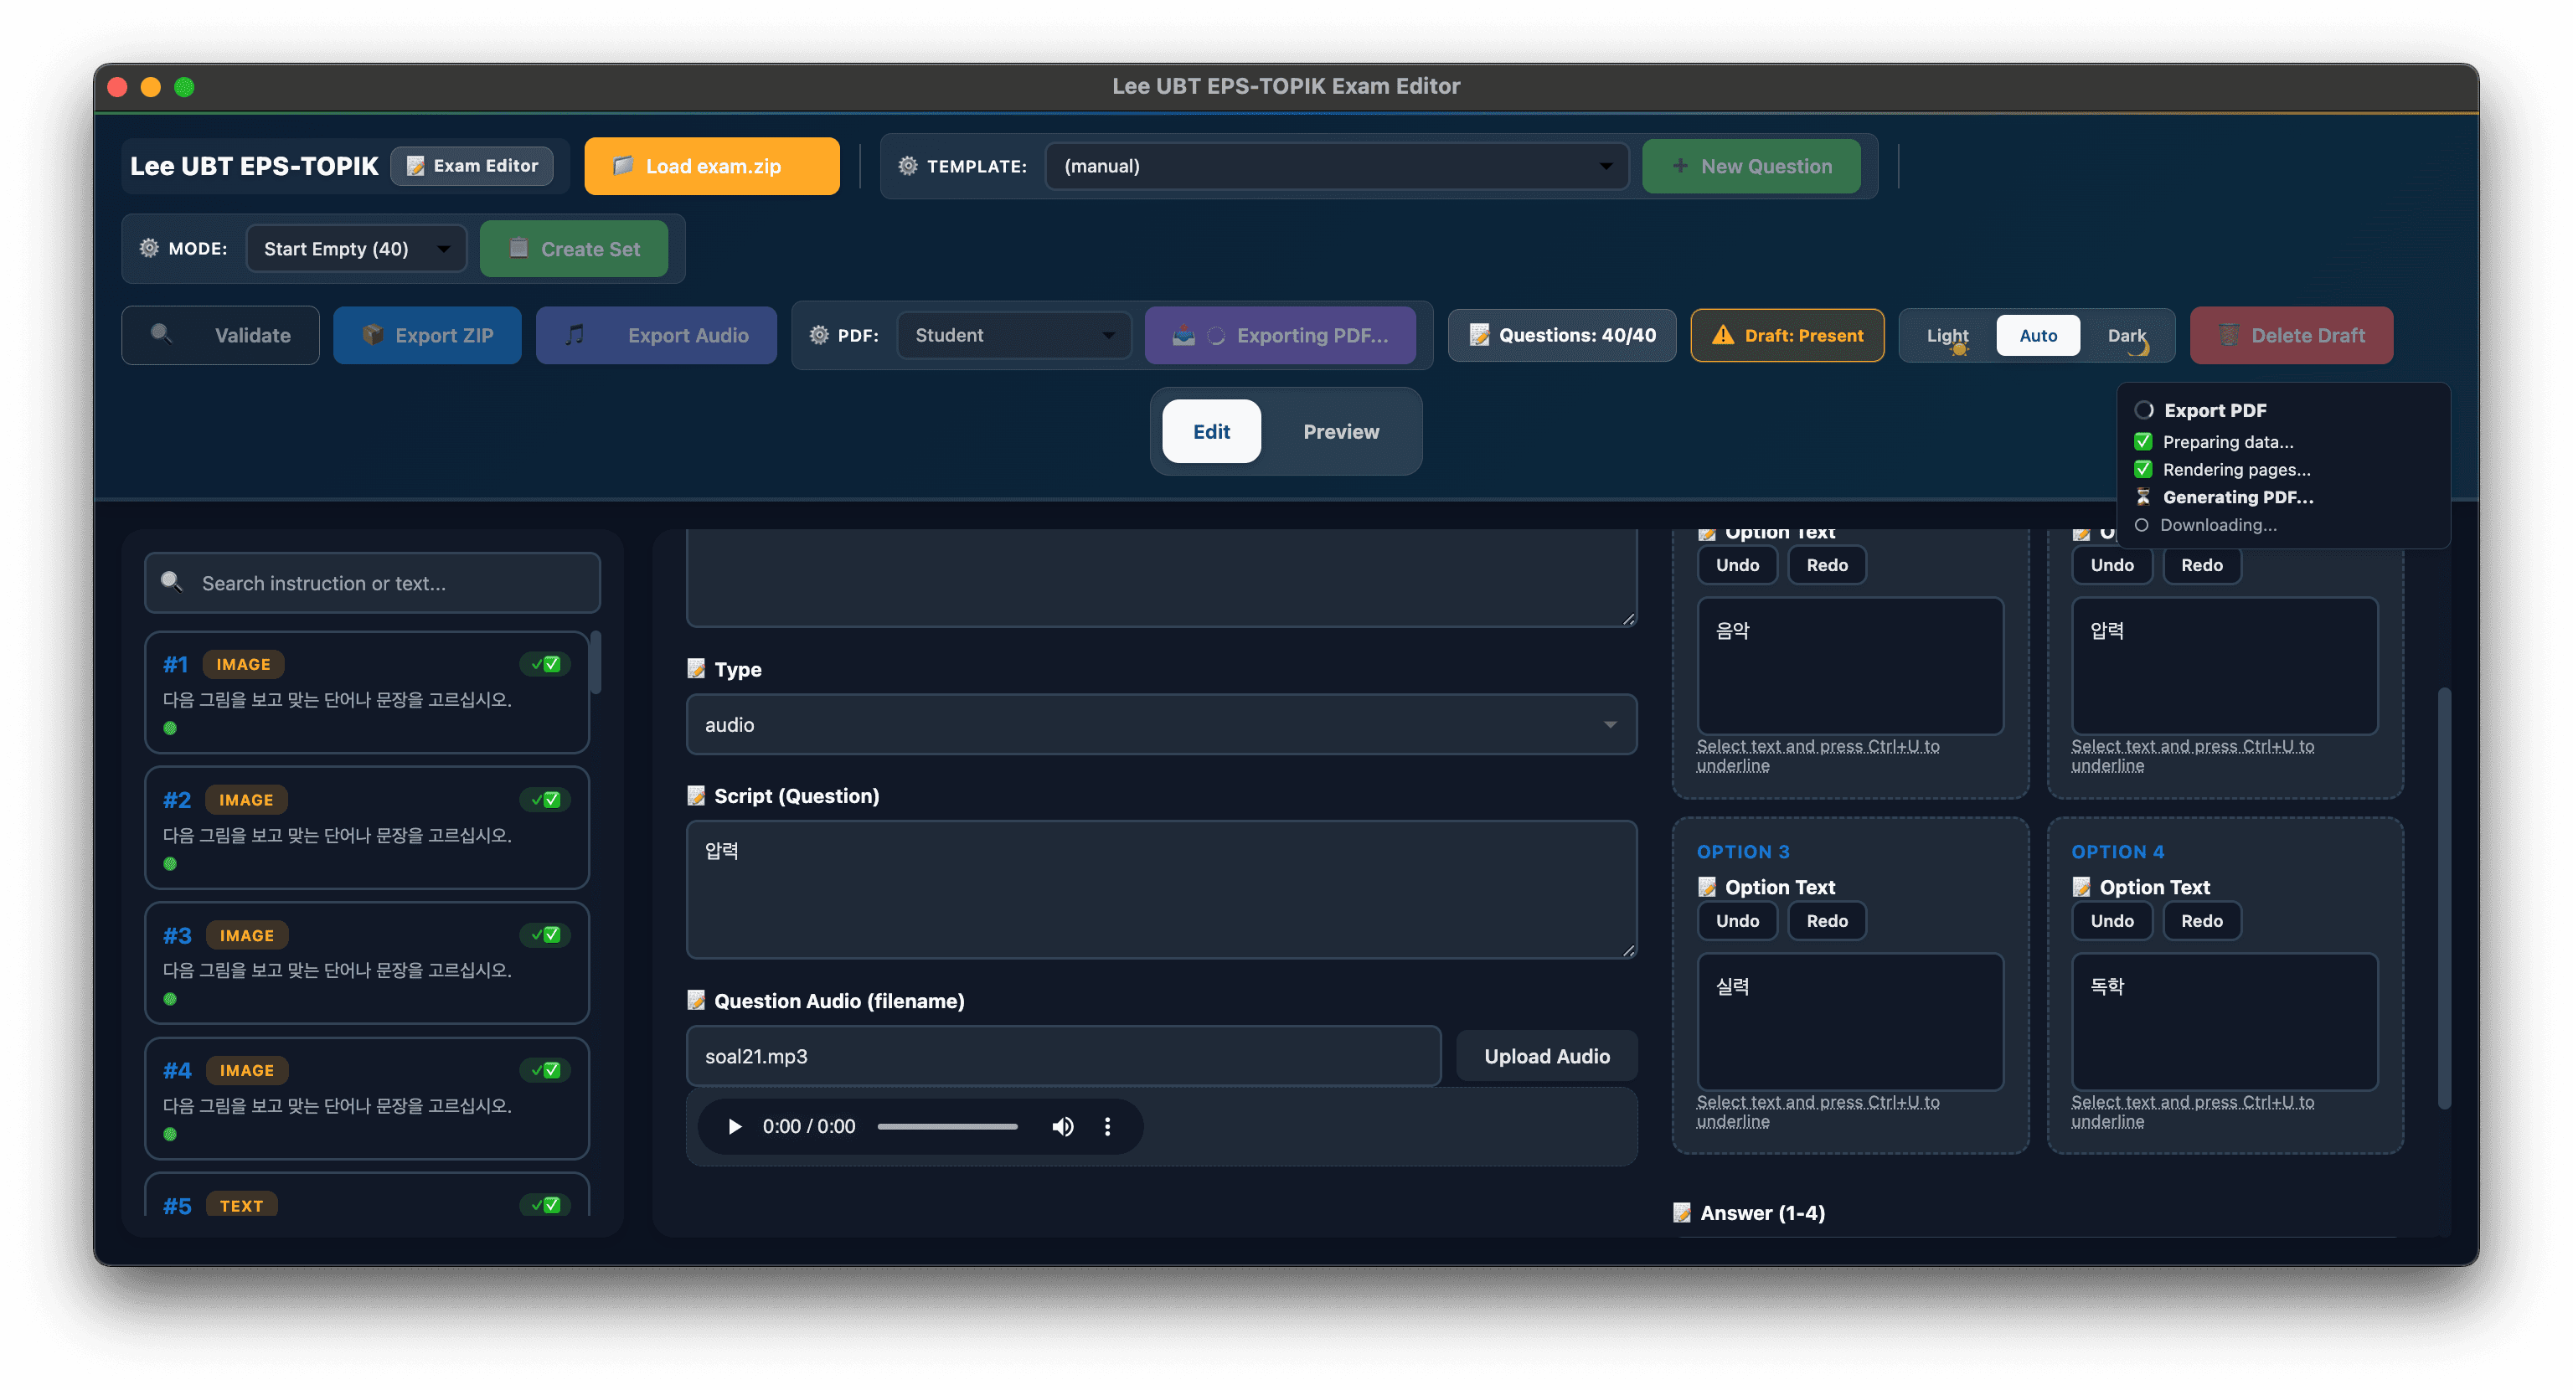Mute the audio player volume icon
This screenshot has width=2573, height=1390.
click(x=1062, y=1126)
